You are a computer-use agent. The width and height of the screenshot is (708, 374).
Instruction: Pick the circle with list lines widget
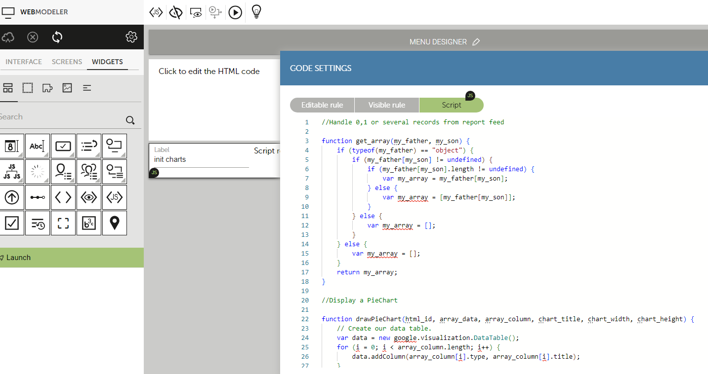point(115,172)
